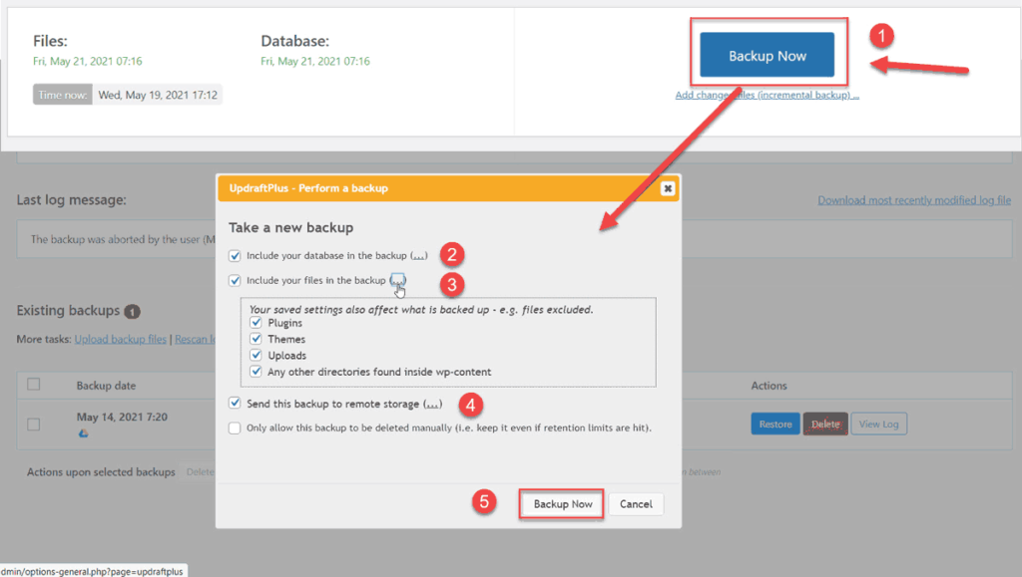The height and width of the screenshot is (577, 1022).
Task: Uncheck the Themes checkbox
Action: [256, 339]
